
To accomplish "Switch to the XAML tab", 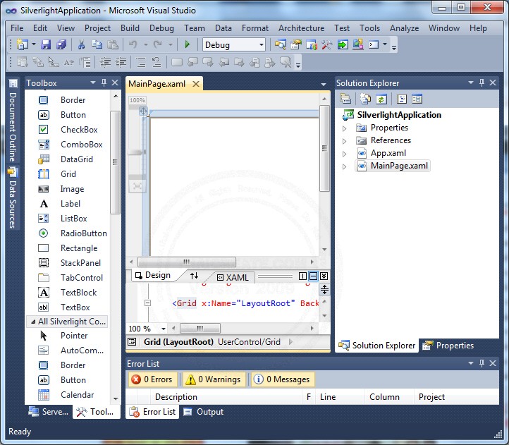I will (233, 277).
